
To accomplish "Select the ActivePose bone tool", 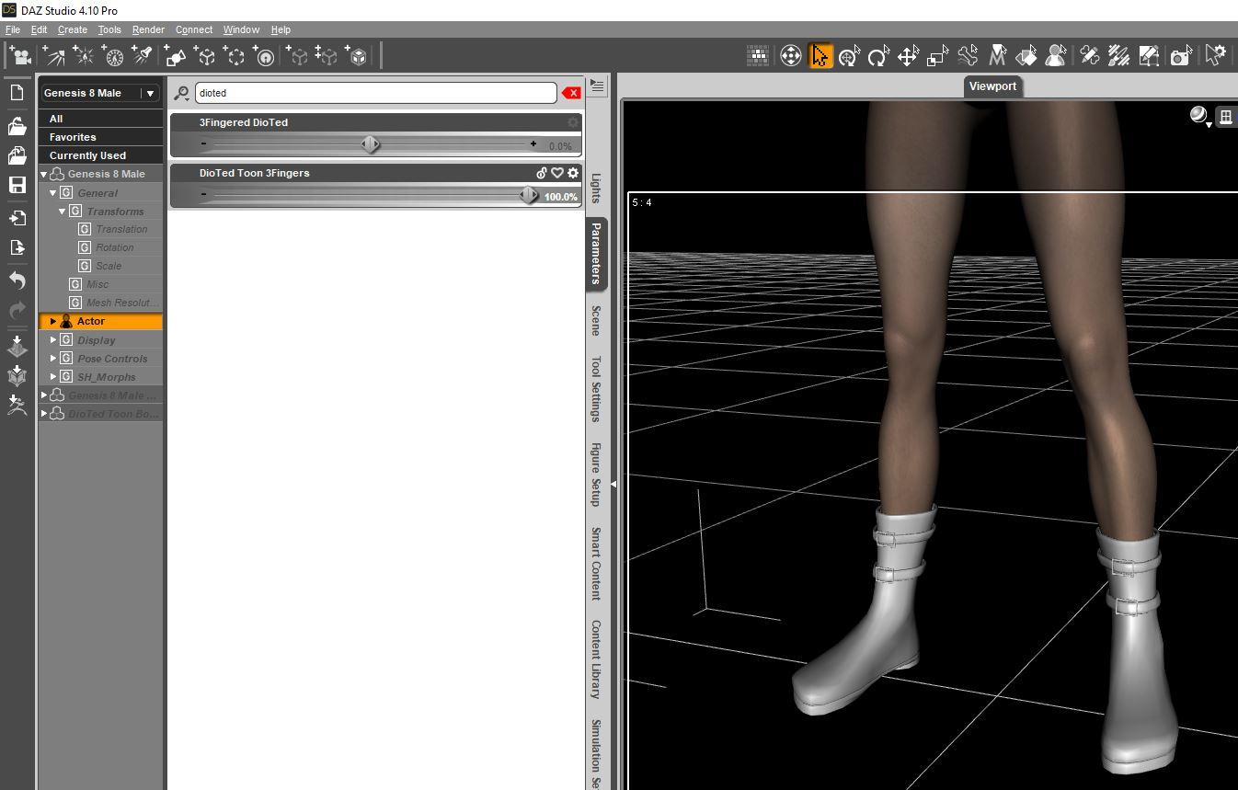I will click(968, 56).
